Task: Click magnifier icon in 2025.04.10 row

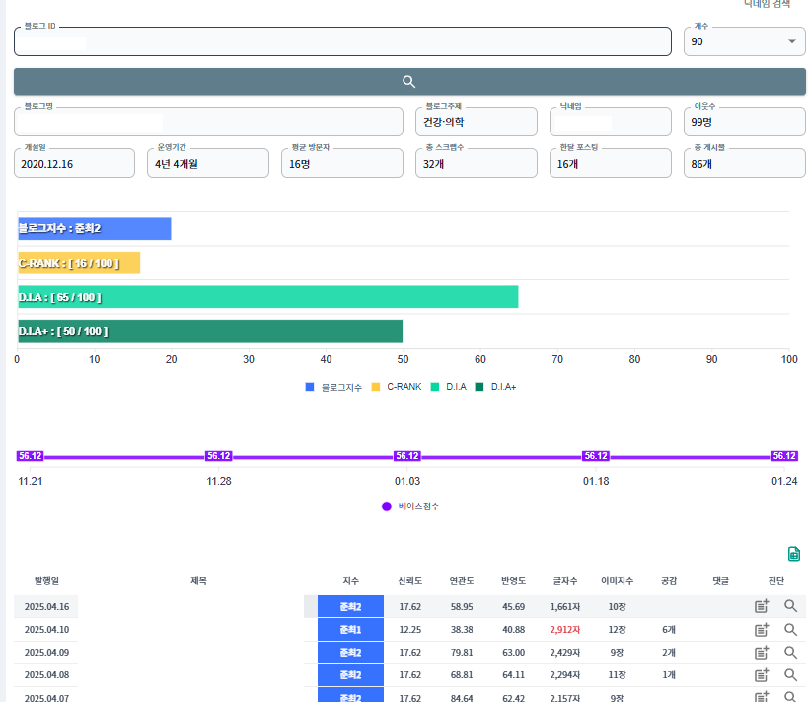Action: tap(791, 629)
